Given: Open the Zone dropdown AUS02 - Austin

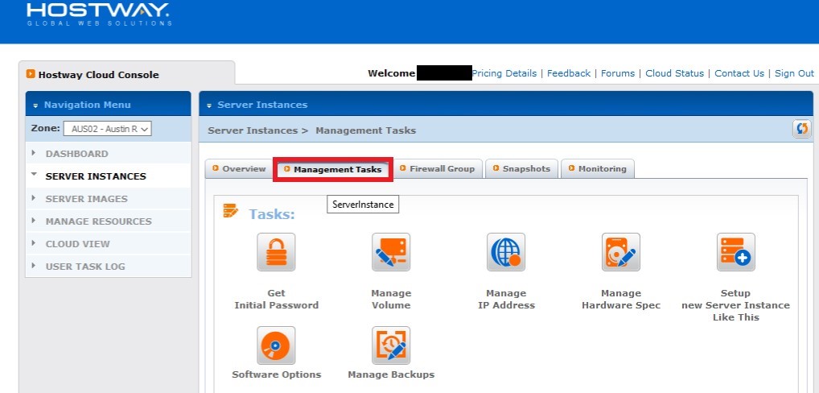Looking at the screenshot, I should 107,129.
